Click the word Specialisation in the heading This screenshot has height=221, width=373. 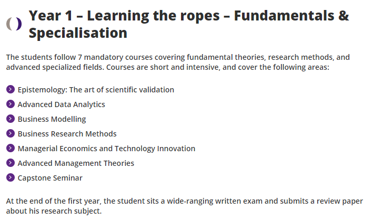click(x=78, y=33)
